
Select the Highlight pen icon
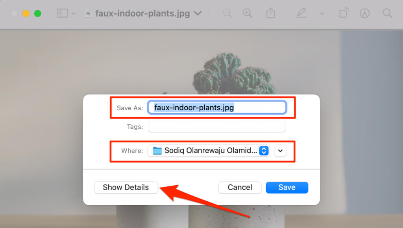(301, 13)
